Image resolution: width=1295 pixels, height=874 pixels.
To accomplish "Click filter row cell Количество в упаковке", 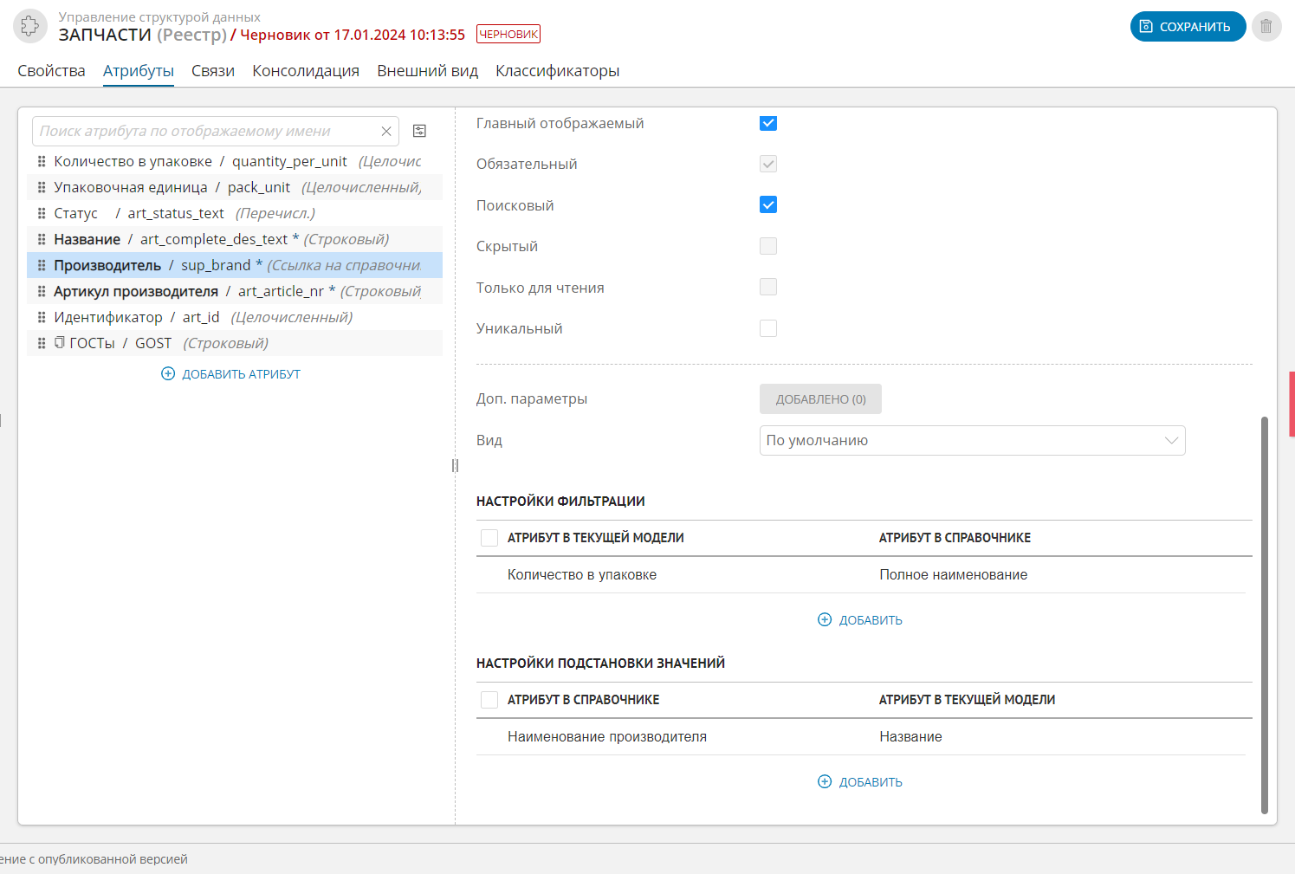I will pyautogui.click(x=582, y=575).
